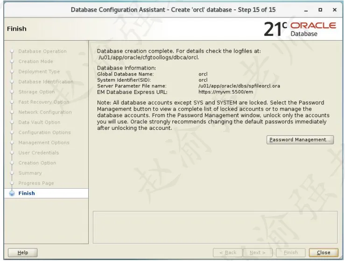Viewport: 345px width, 261px height.
Task: Click the disabled Back button
Action: [227, 253]
